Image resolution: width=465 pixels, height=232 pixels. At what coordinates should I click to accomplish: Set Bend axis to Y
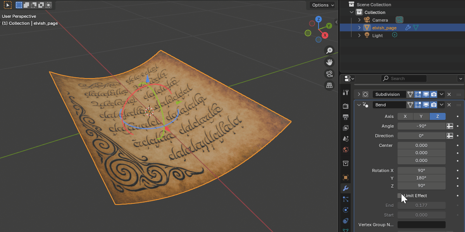pos(422,116)
